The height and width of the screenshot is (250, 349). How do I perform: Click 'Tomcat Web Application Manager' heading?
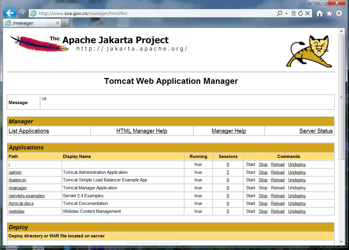pyautogui.click(x=171, y=81)
